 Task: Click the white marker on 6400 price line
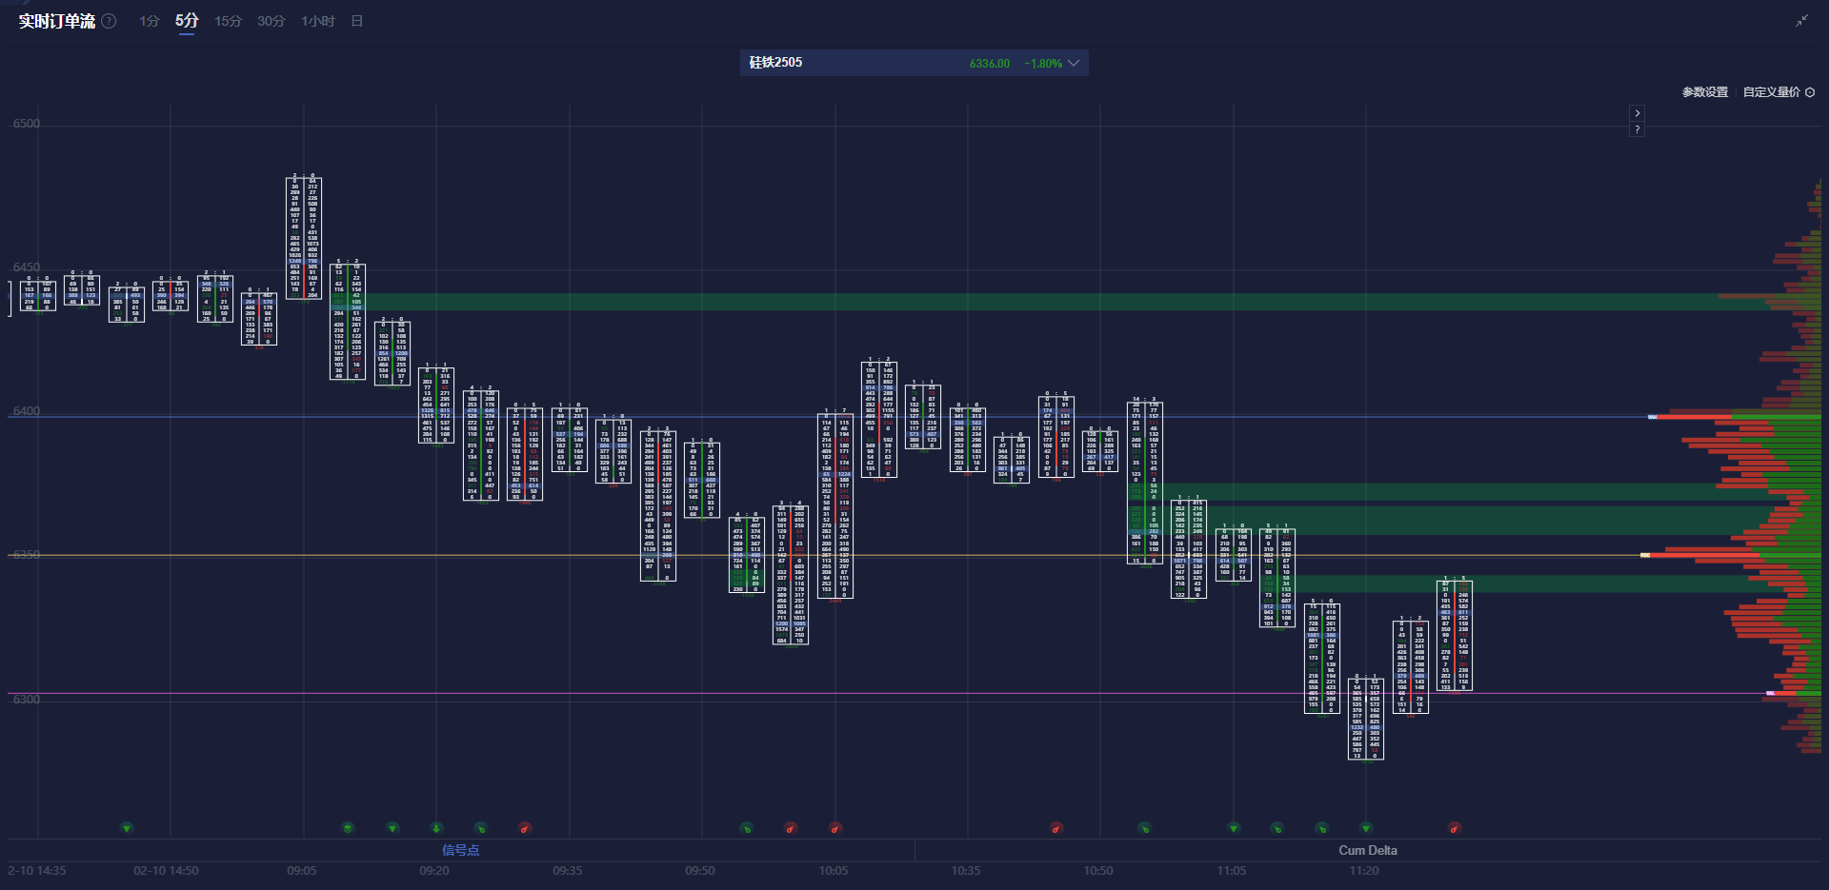tap(1653, 417)
